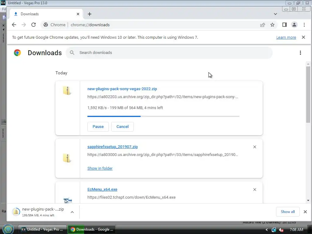Click the muted volume tray icon
Screen dimensions: 312x234
click(281, 230)
